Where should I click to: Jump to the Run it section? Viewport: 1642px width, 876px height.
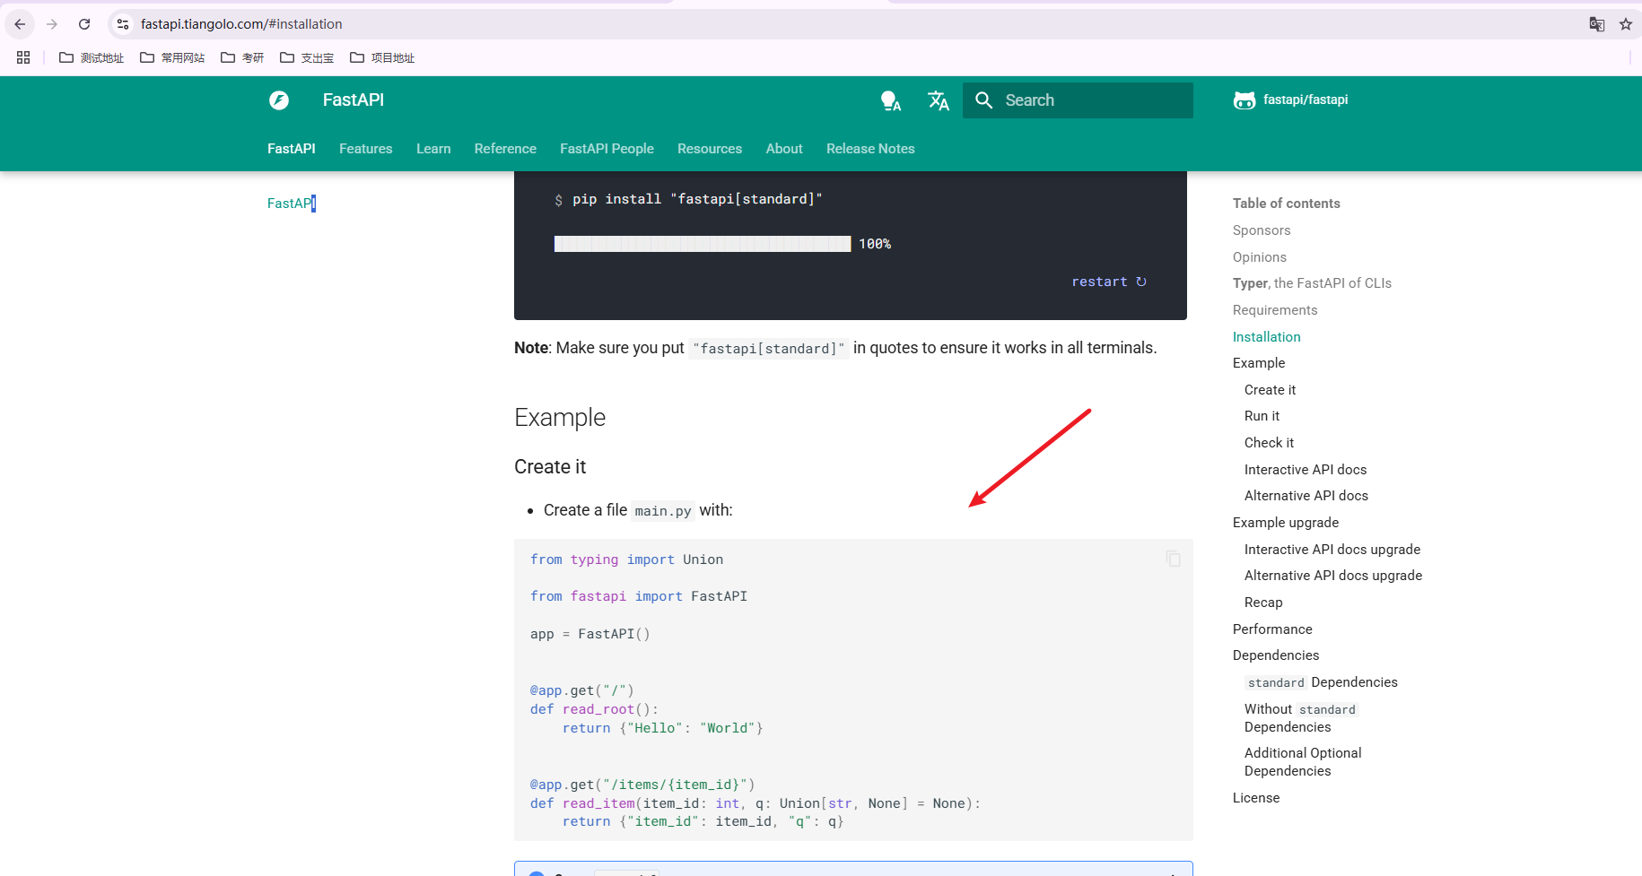point(1262,416)
